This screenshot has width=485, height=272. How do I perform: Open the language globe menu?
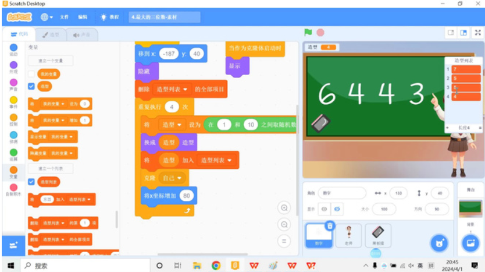pyautogui.click(x=47, y=17)
